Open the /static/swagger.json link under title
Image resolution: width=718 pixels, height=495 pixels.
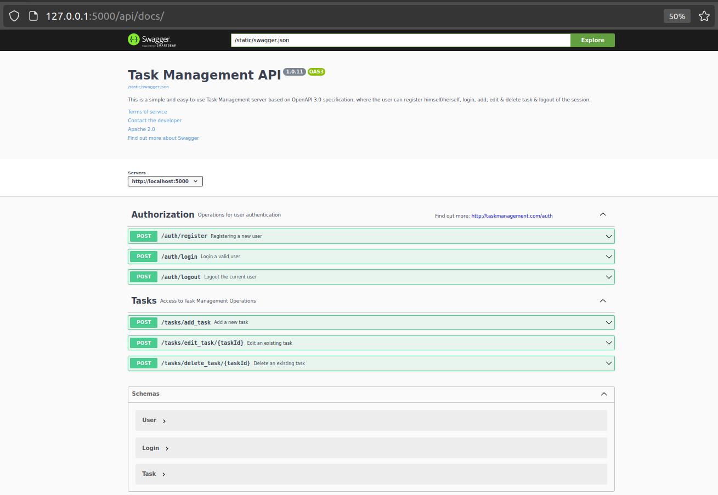148,87
